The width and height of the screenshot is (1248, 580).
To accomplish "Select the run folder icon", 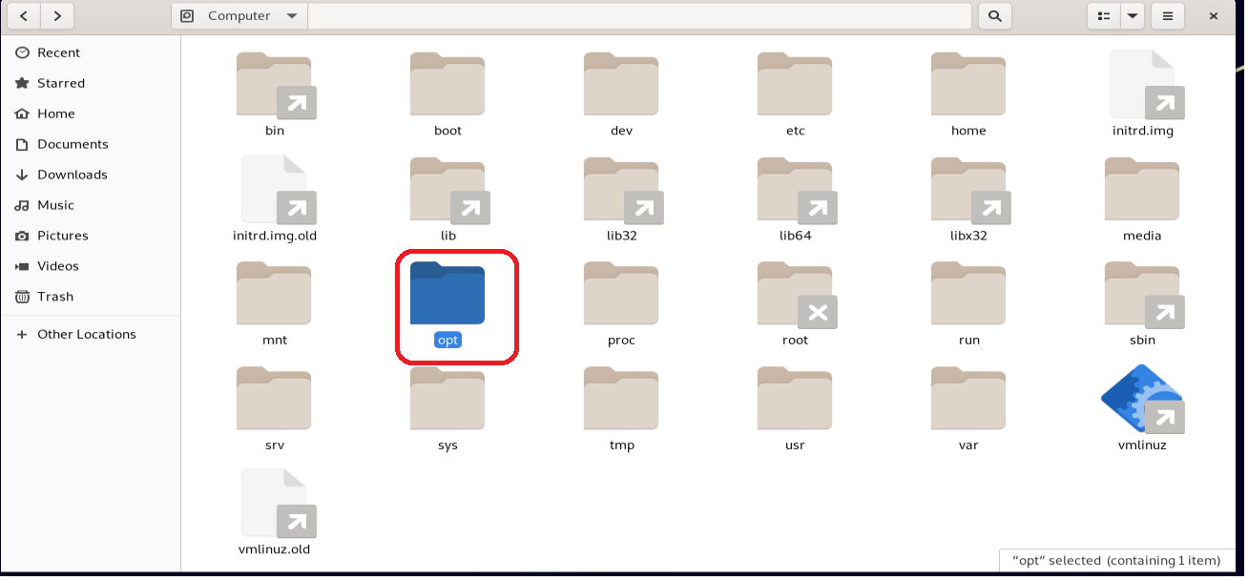I will pyautogui.click(x=968, y=294).
